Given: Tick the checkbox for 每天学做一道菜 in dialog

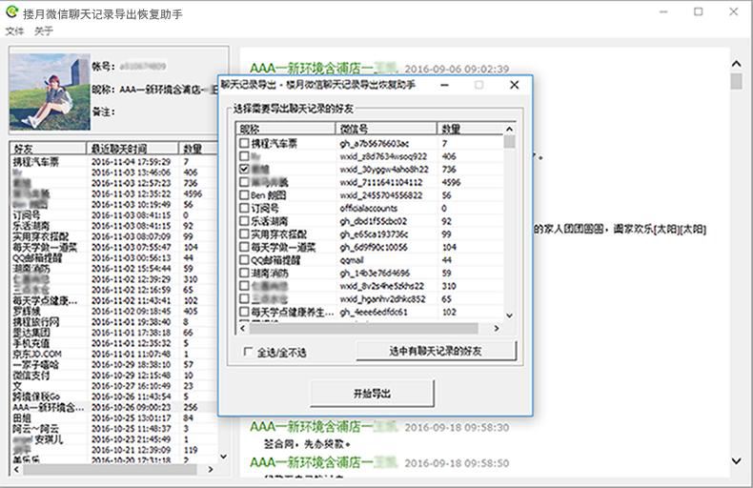Looking at the screenshot, I should click(244, 247).
